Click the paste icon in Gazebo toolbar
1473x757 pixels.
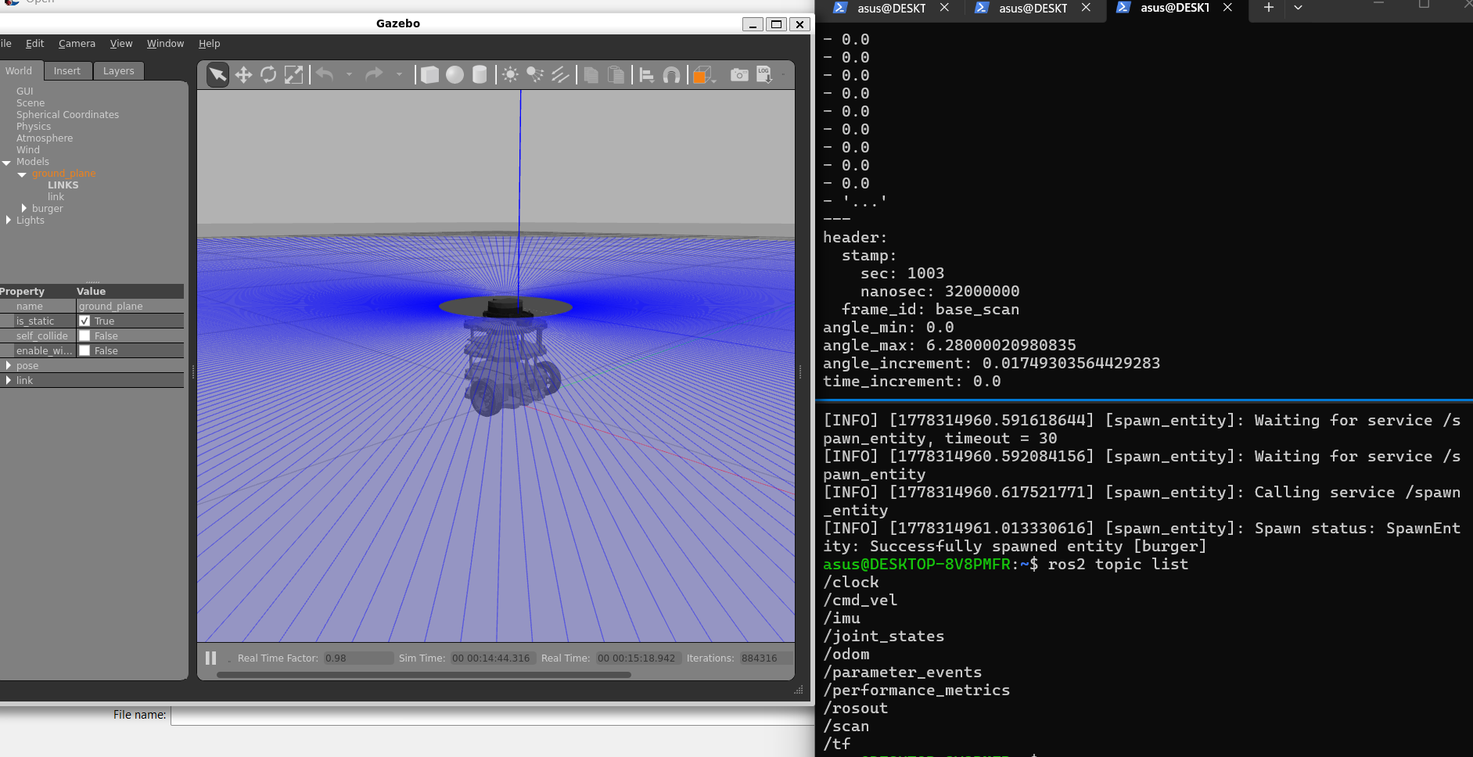616,74
